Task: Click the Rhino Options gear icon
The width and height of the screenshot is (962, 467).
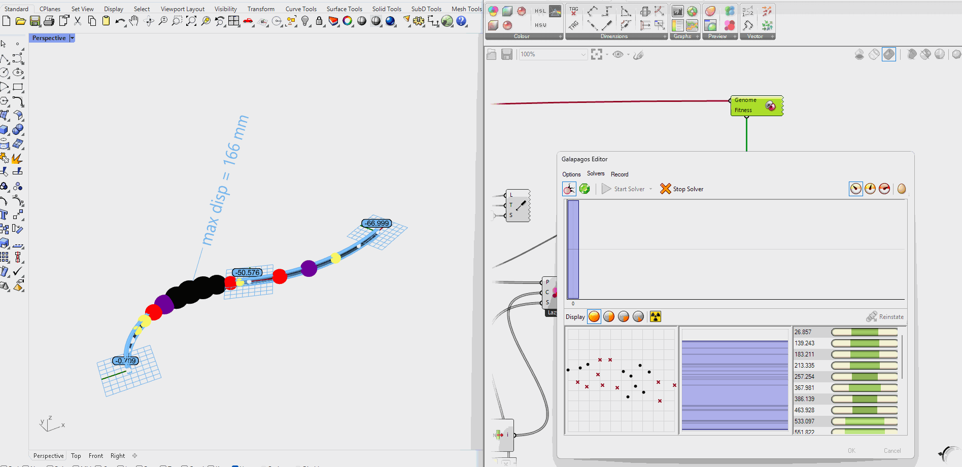Action: pyautogui.click(x=419, y=21)
